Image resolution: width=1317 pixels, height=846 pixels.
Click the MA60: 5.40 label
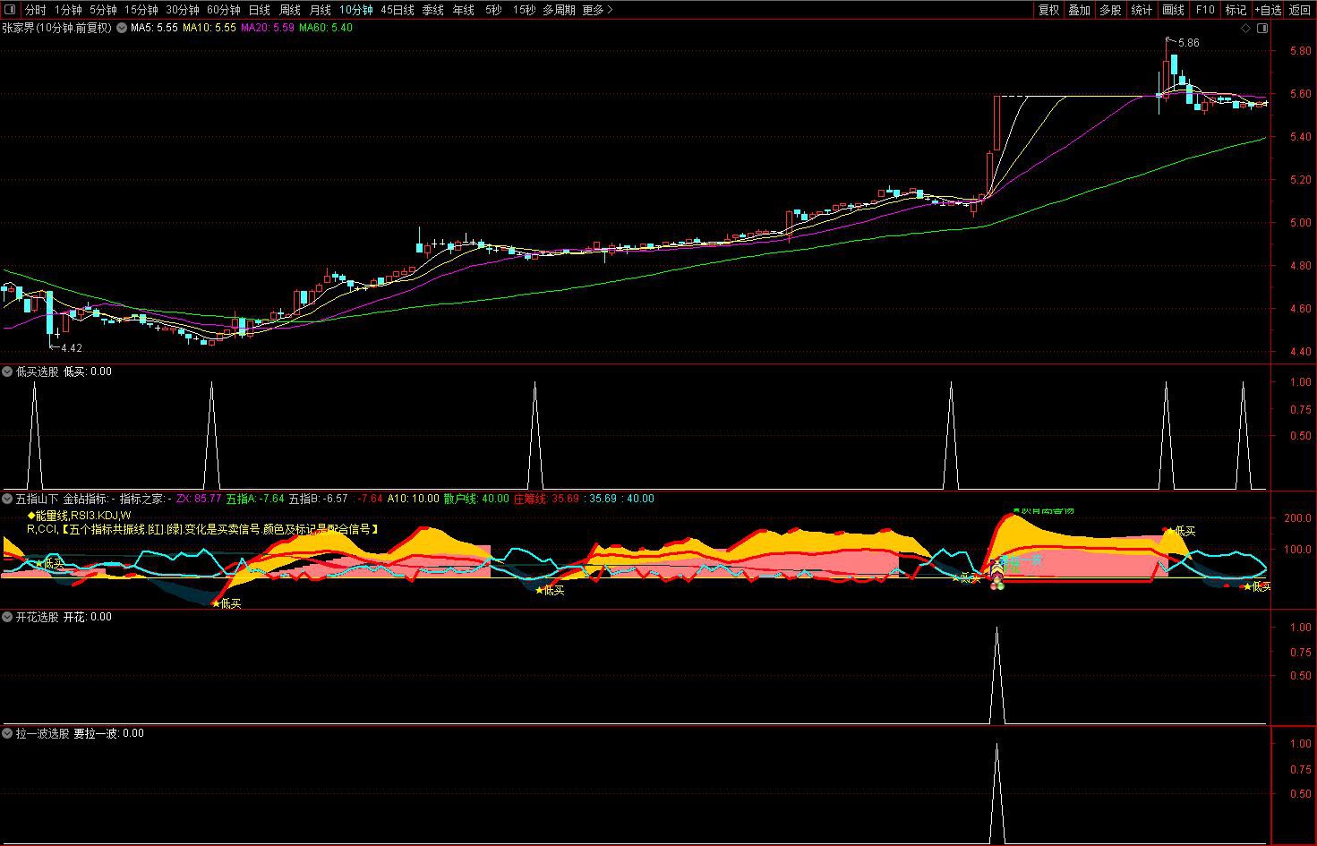326,28
